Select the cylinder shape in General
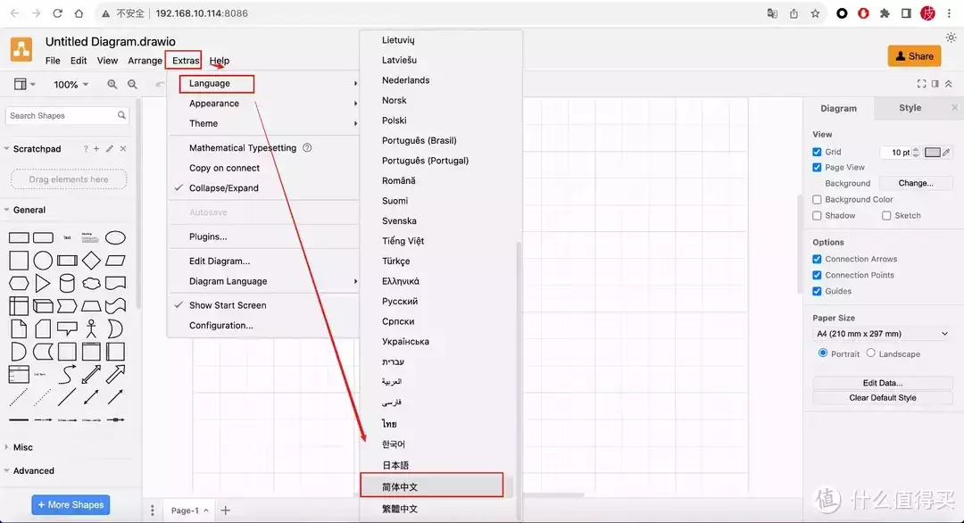This screenshot has width=964, height=523. point(67,283)
